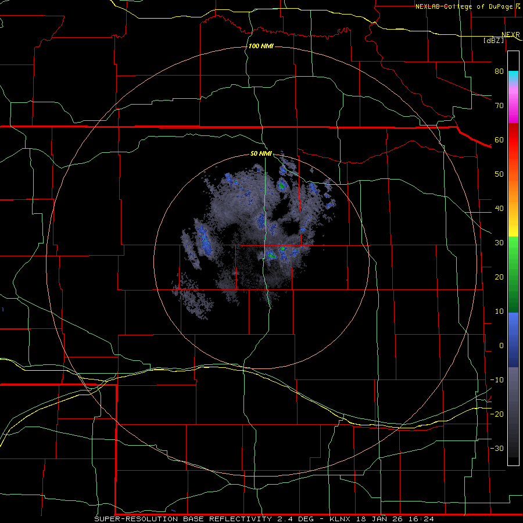
Task: Click the -10 value on the dBZ scale
Action: (497, 380)
